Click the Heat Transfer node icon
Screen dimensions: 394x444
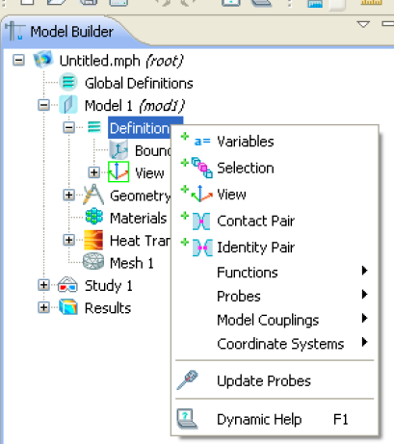pos(93,240)
